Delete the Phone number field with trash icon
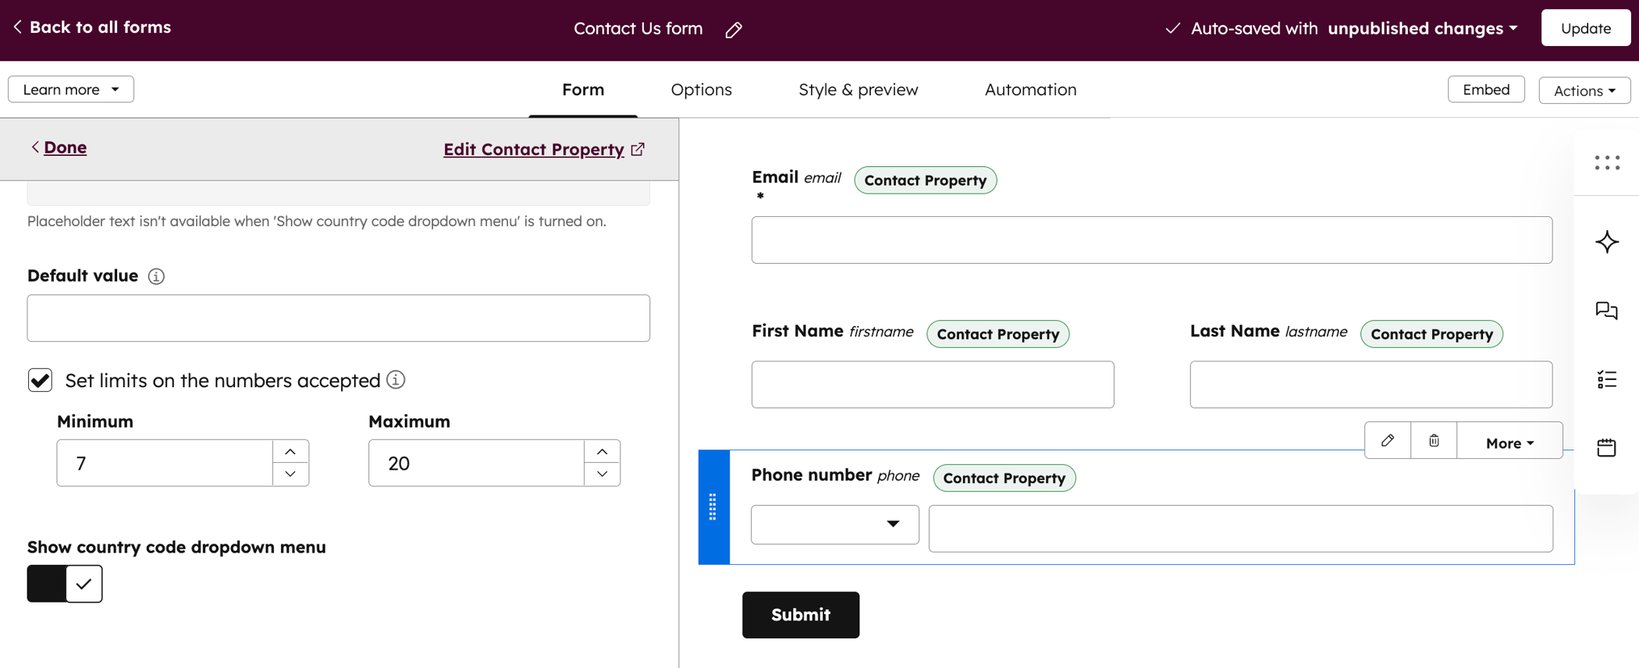 (x=1434, y=441)
